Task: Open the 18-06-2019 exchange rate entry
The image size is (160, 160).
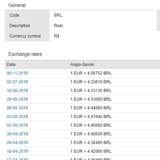Action: [17, 91]
